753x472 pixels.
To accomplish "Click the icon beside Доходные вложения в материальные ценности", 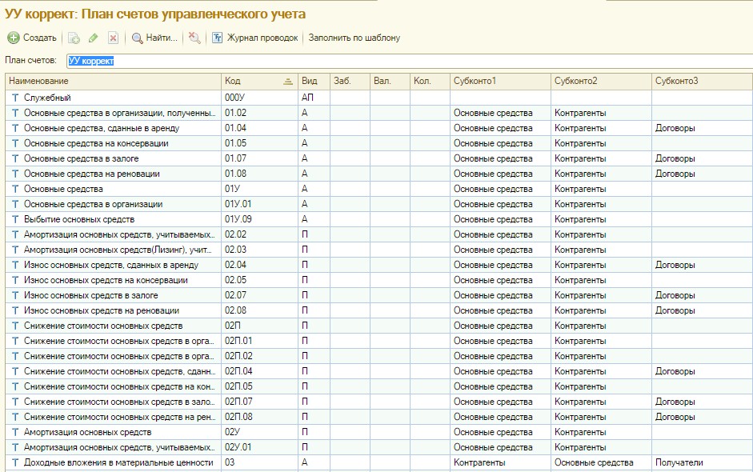I will click(x=15, y=462).
